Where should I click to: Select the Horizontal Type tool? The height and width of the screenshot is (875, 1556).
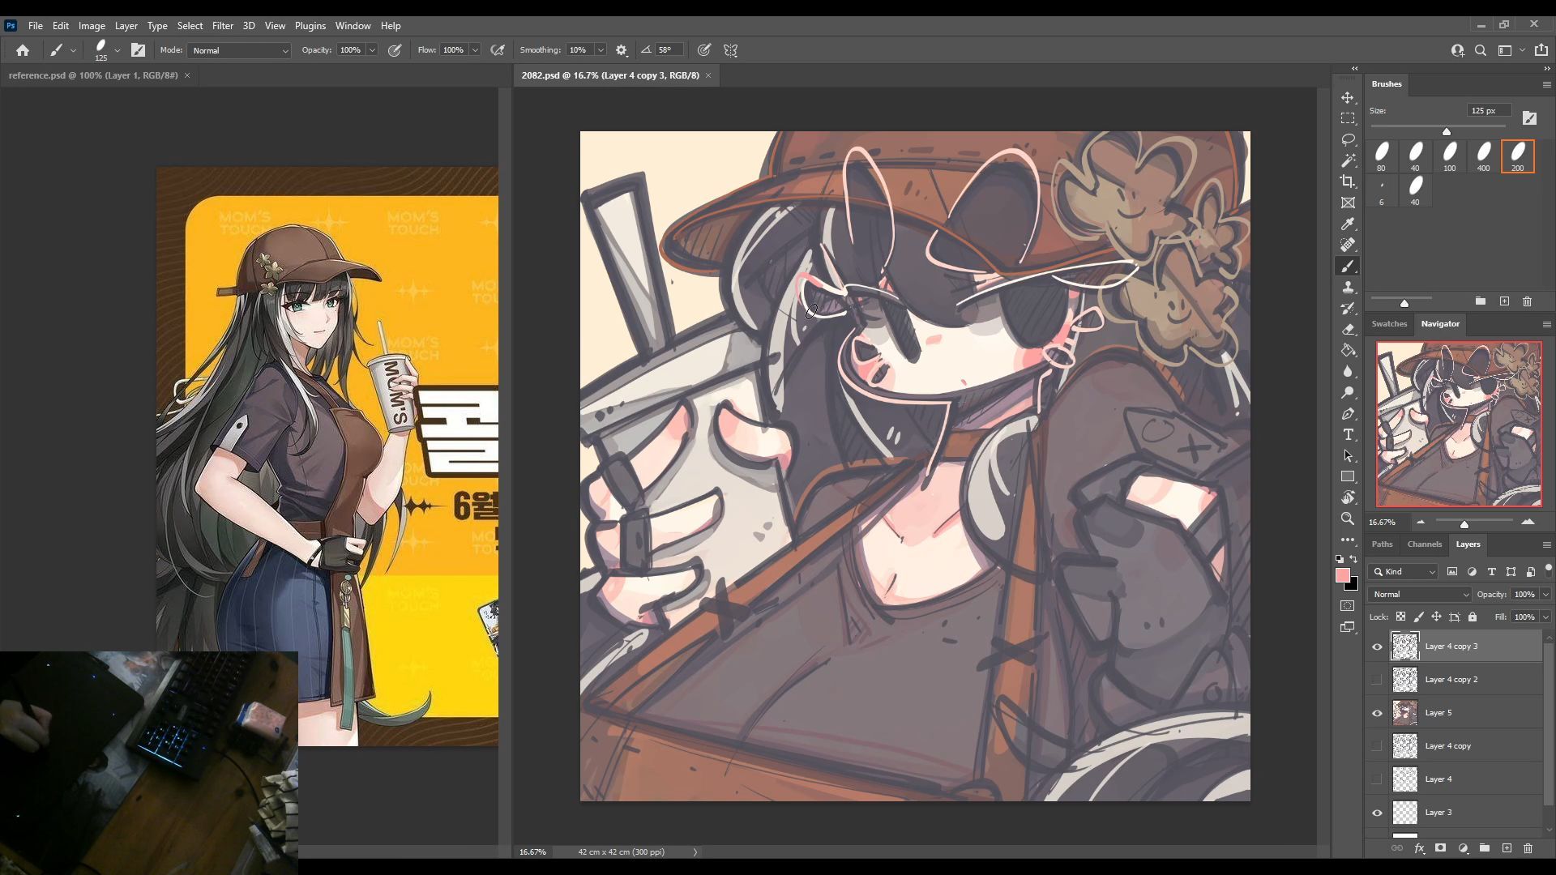point(1348,434)
